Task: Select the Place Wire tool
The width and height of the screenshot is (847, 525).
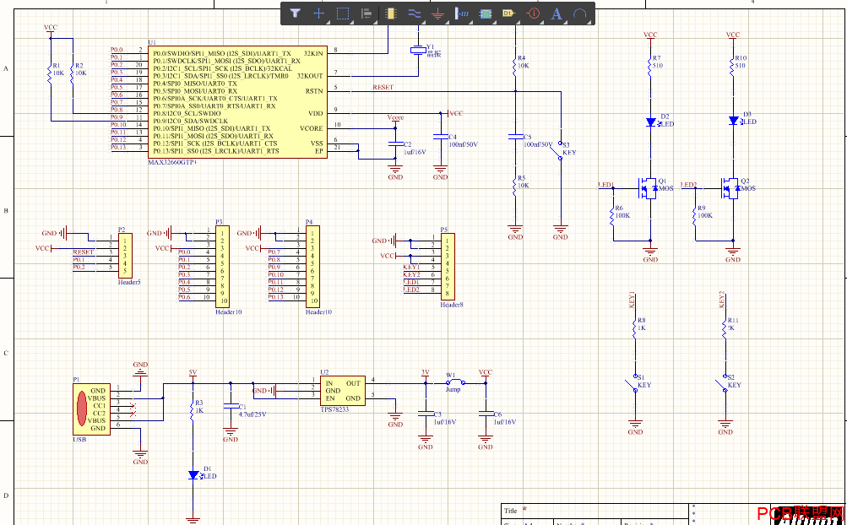Action: (415, 14)
